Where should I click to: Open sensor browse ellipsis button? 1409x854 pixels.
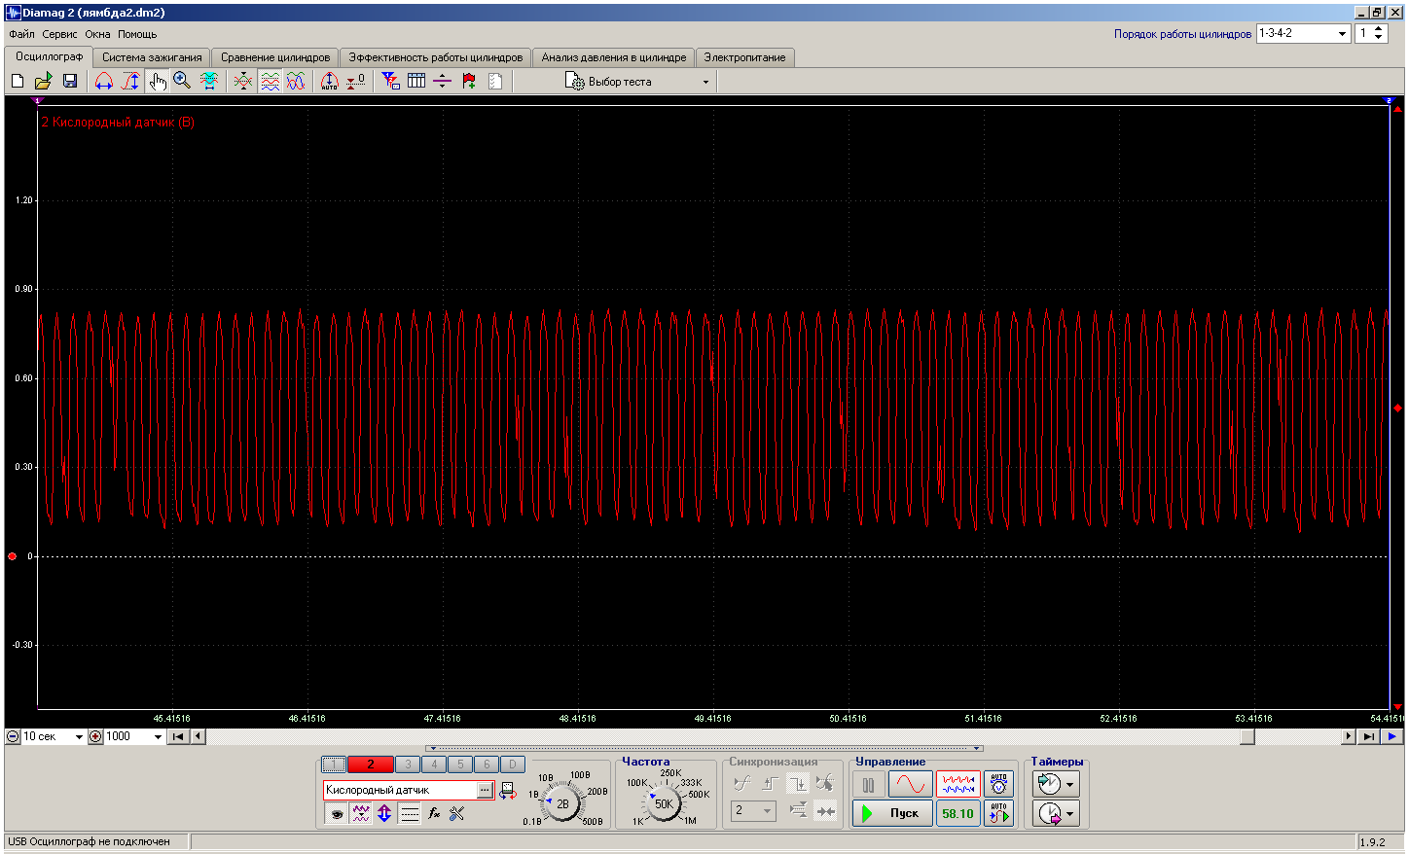pos(485,790)
